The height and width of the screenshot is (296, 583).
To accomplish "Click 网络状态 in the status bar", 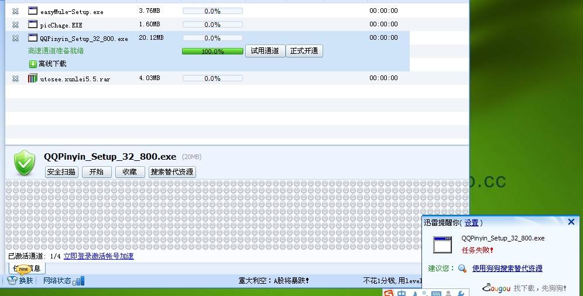I will 57,280.
